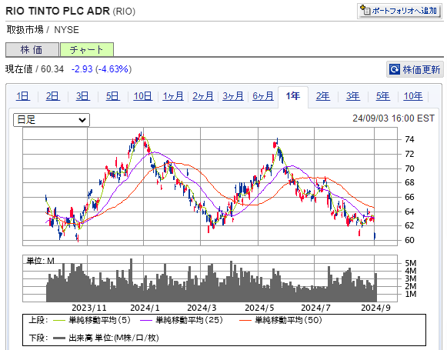Screen dimensions: 447x350
Task: Select the 10日 range tab
Action: click(143, 96)
